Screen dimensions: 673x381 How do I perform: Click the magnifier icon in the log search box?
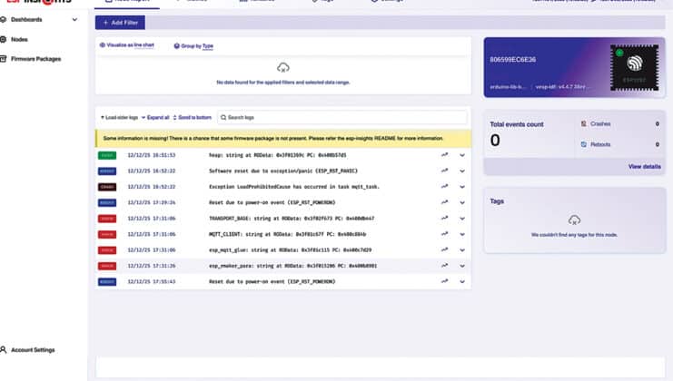coord(223,117)
